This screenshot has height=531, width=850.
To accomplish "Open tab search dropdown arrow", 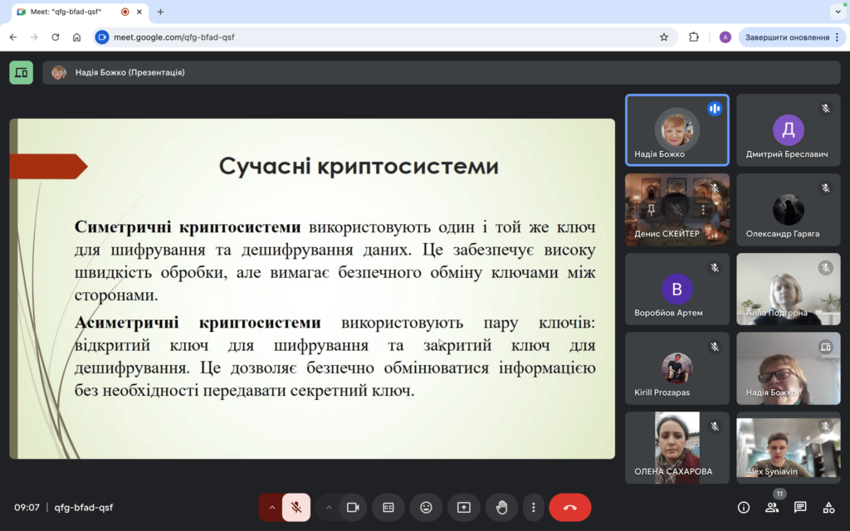I will [838, 12].
